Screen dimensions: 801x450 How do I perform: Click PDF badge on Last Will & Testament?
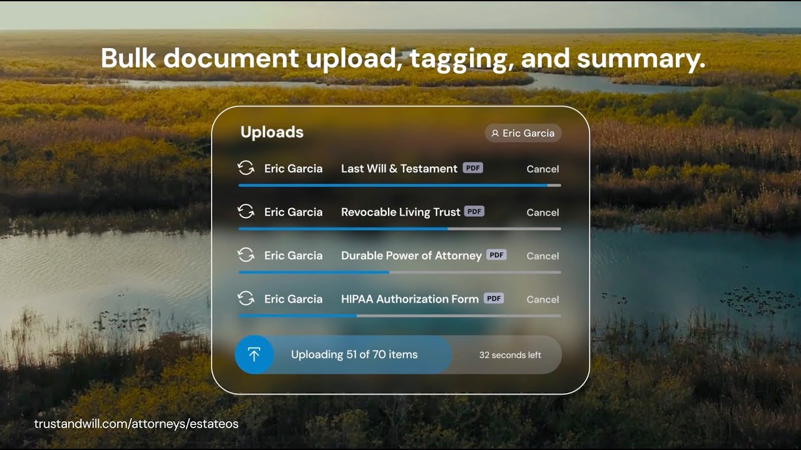point(473,167)
